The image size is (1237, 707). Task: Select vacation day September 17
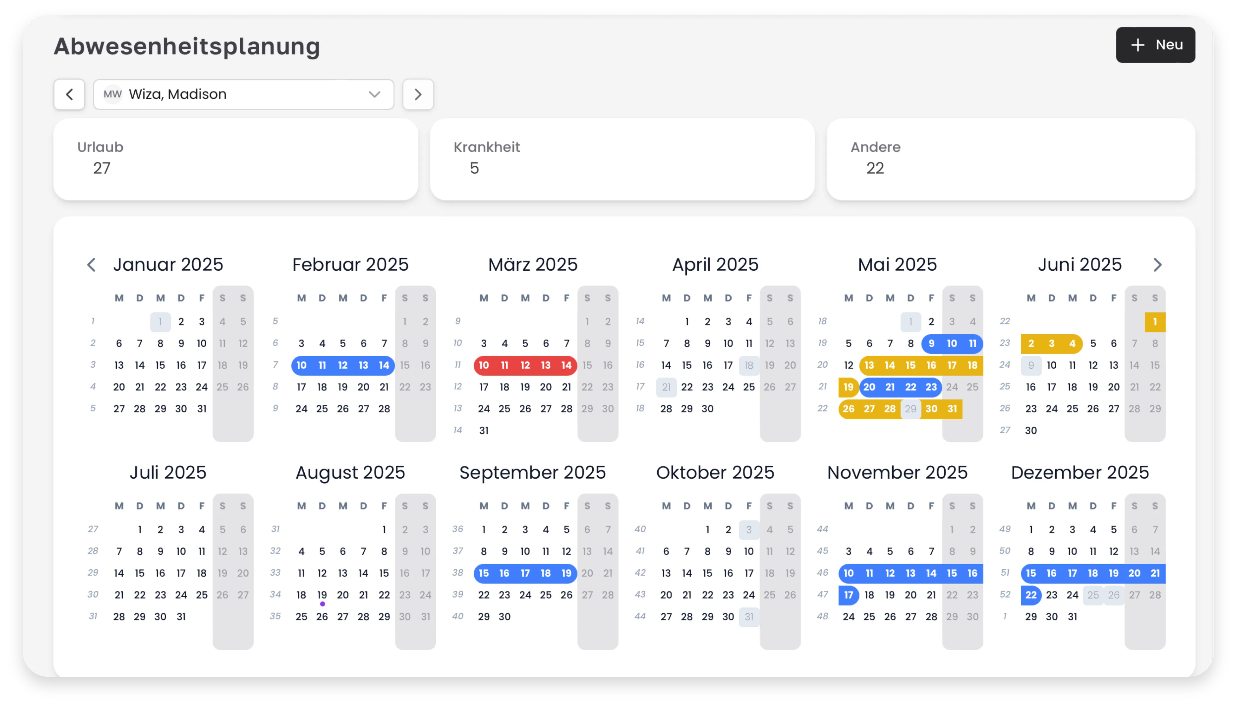(525, 573)
